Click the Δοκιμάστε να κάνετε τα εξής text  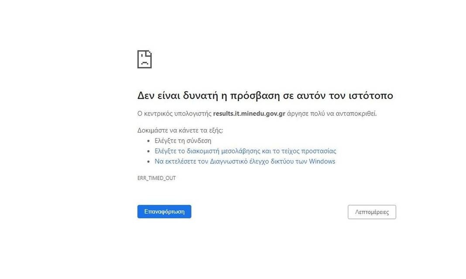point(180,130)
